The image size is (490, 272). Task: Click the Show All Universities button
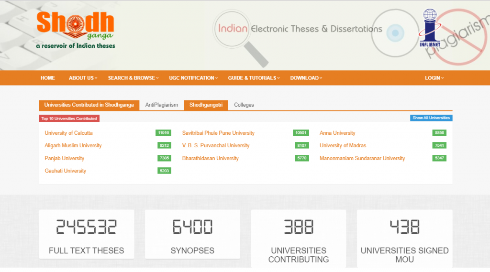(431, 118)
